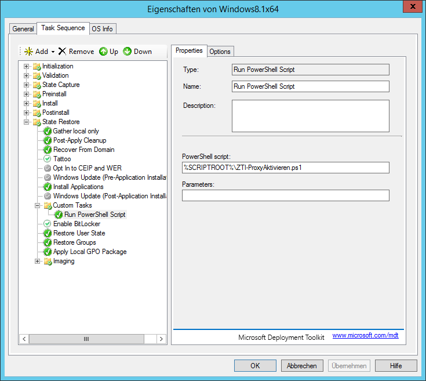
Task: Switch to the General tab
Action: click(x=23, y=29)
